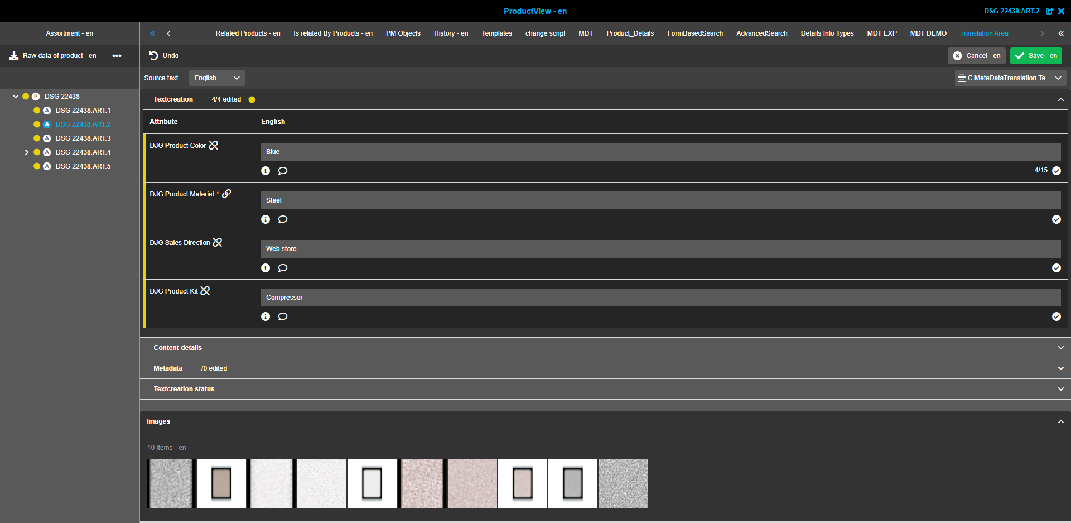This screenshot has height=523, width=1071.
Task: Open the comment bubble on DJG Product Kit
Action: [x=283, y=316]
